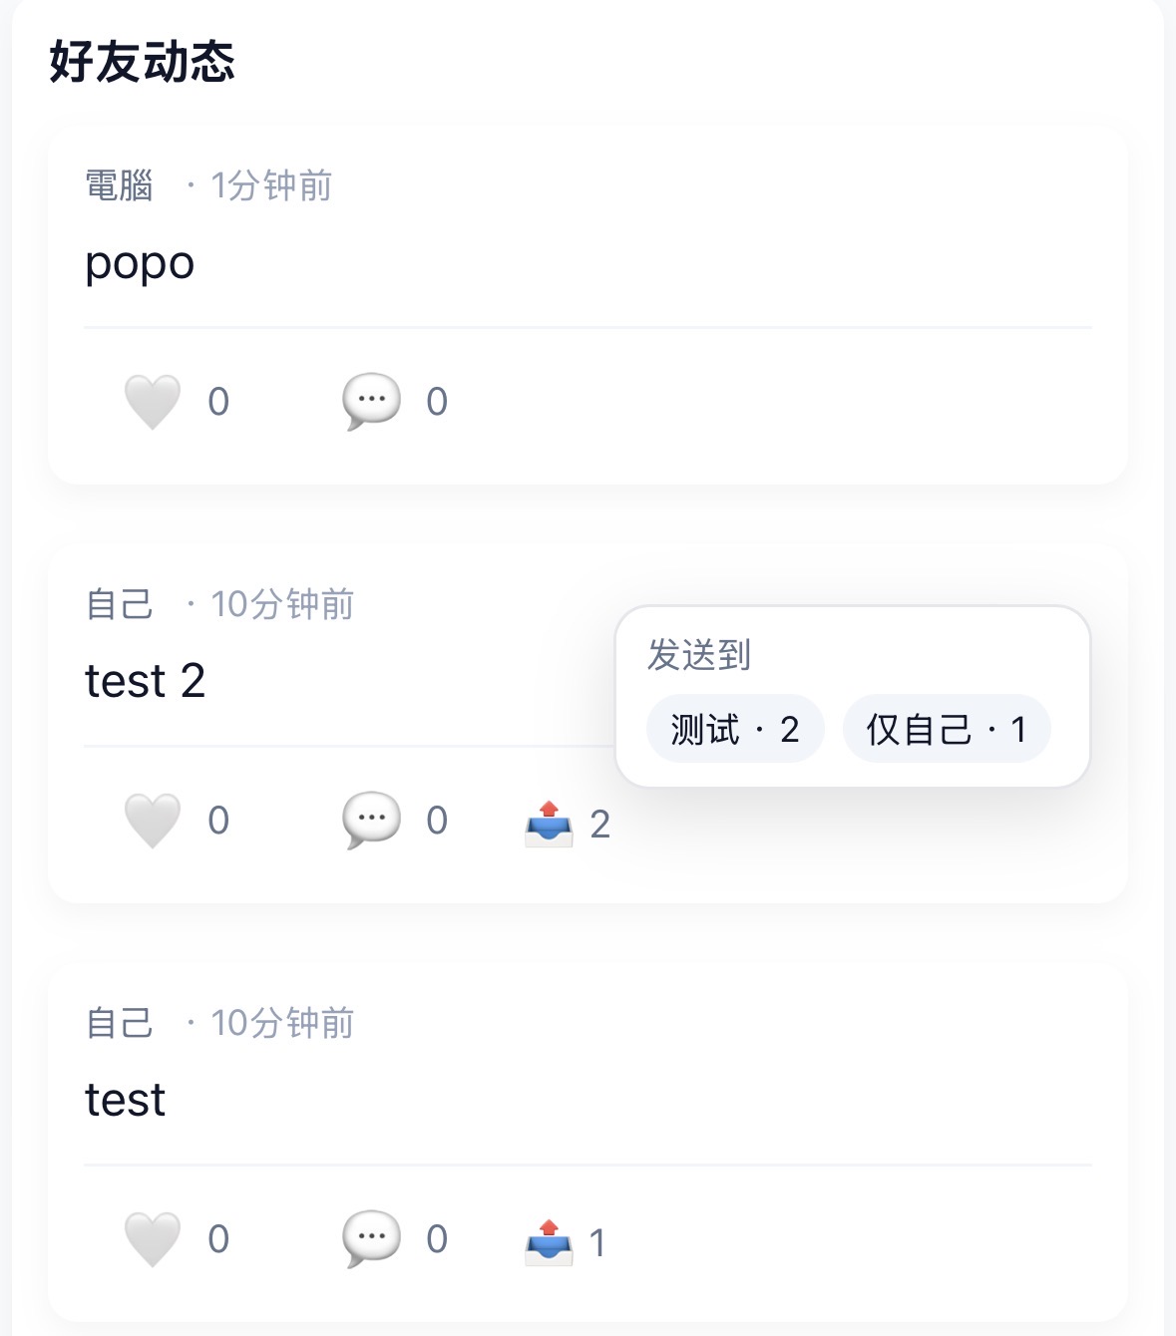
Task: Like the popo post heart icon
Action: (152, 402)
